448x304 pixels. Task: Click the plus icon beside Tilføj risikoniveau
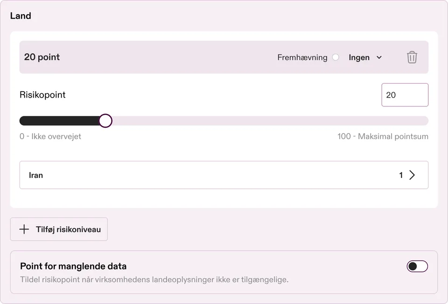pyautogui.click(x=24, y=229)
